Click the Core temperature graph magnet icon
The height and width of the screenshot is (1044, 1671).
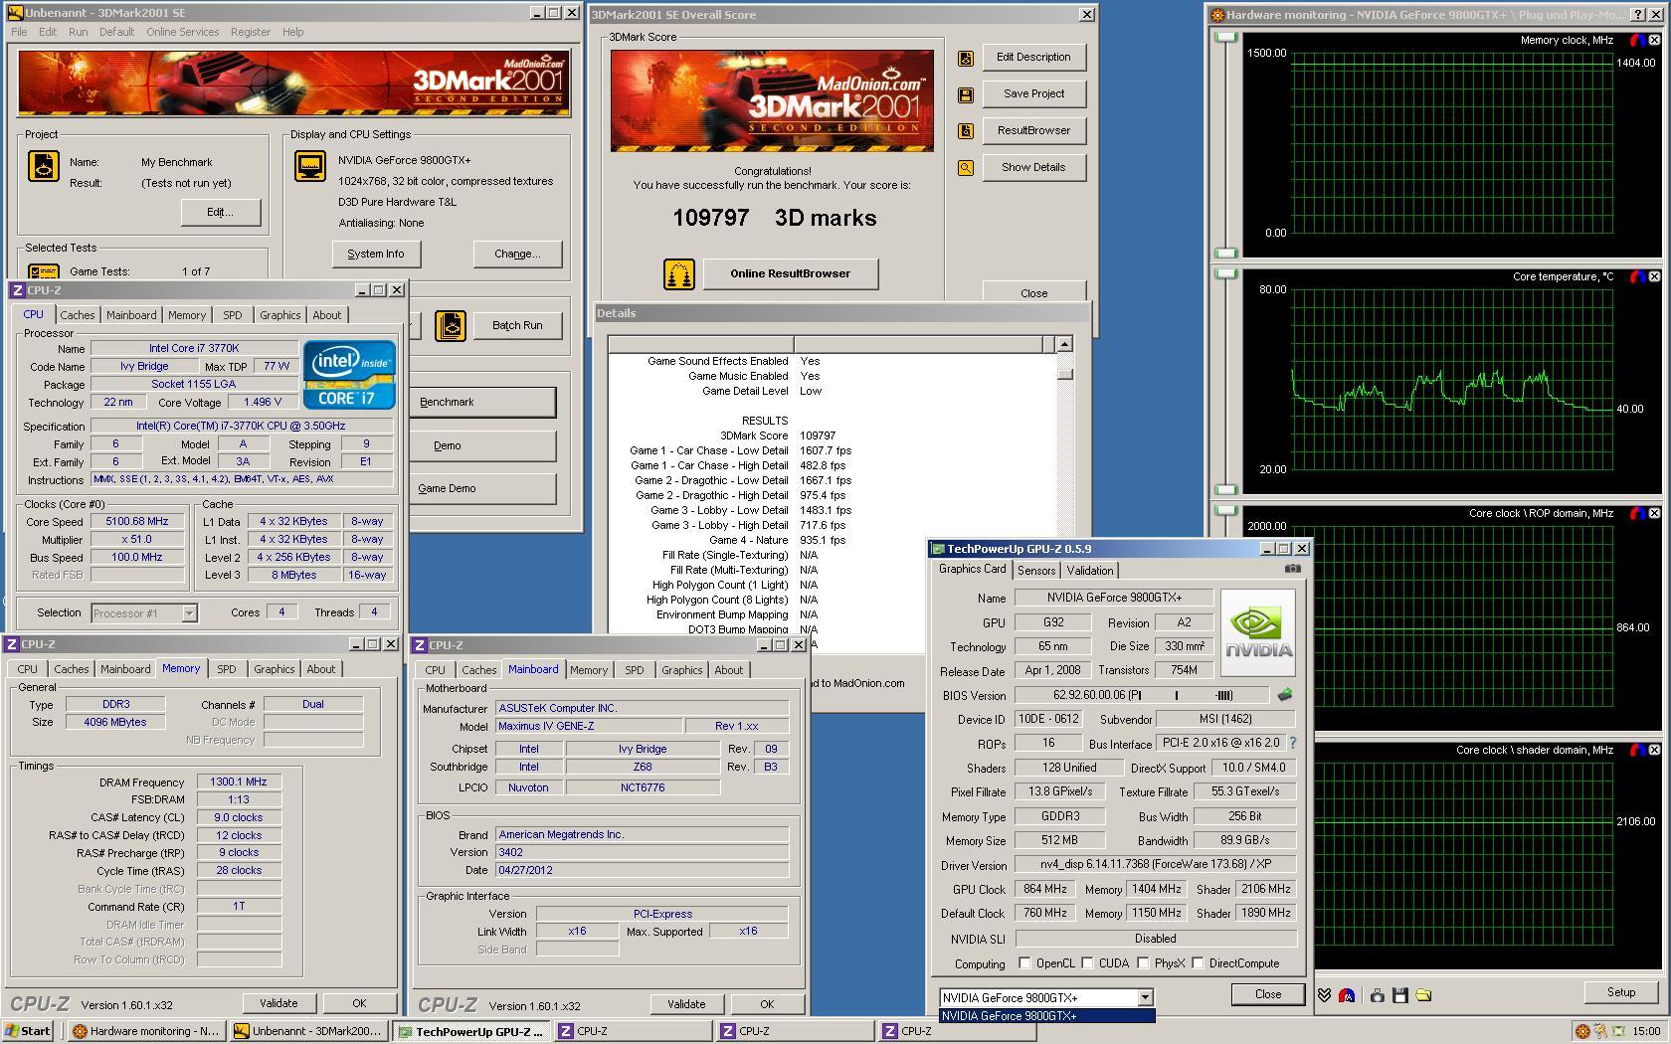(x=1637, y=276)
